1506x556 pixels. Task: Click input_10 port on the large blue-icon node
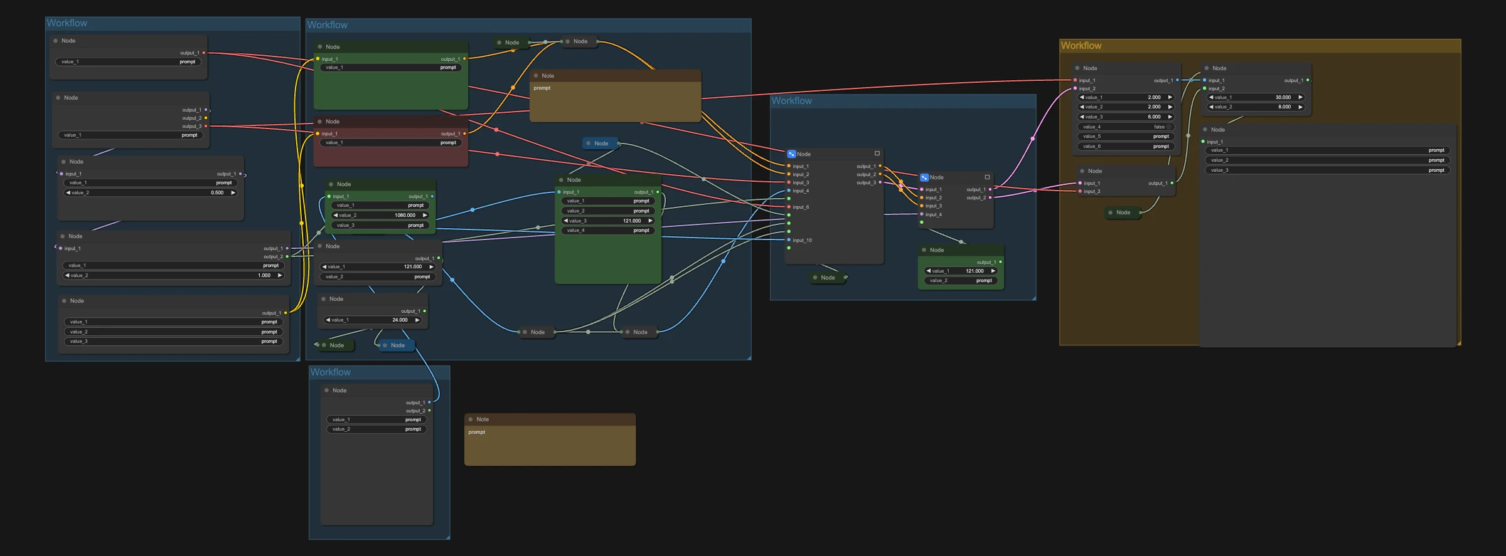click(x=789, y=240)
